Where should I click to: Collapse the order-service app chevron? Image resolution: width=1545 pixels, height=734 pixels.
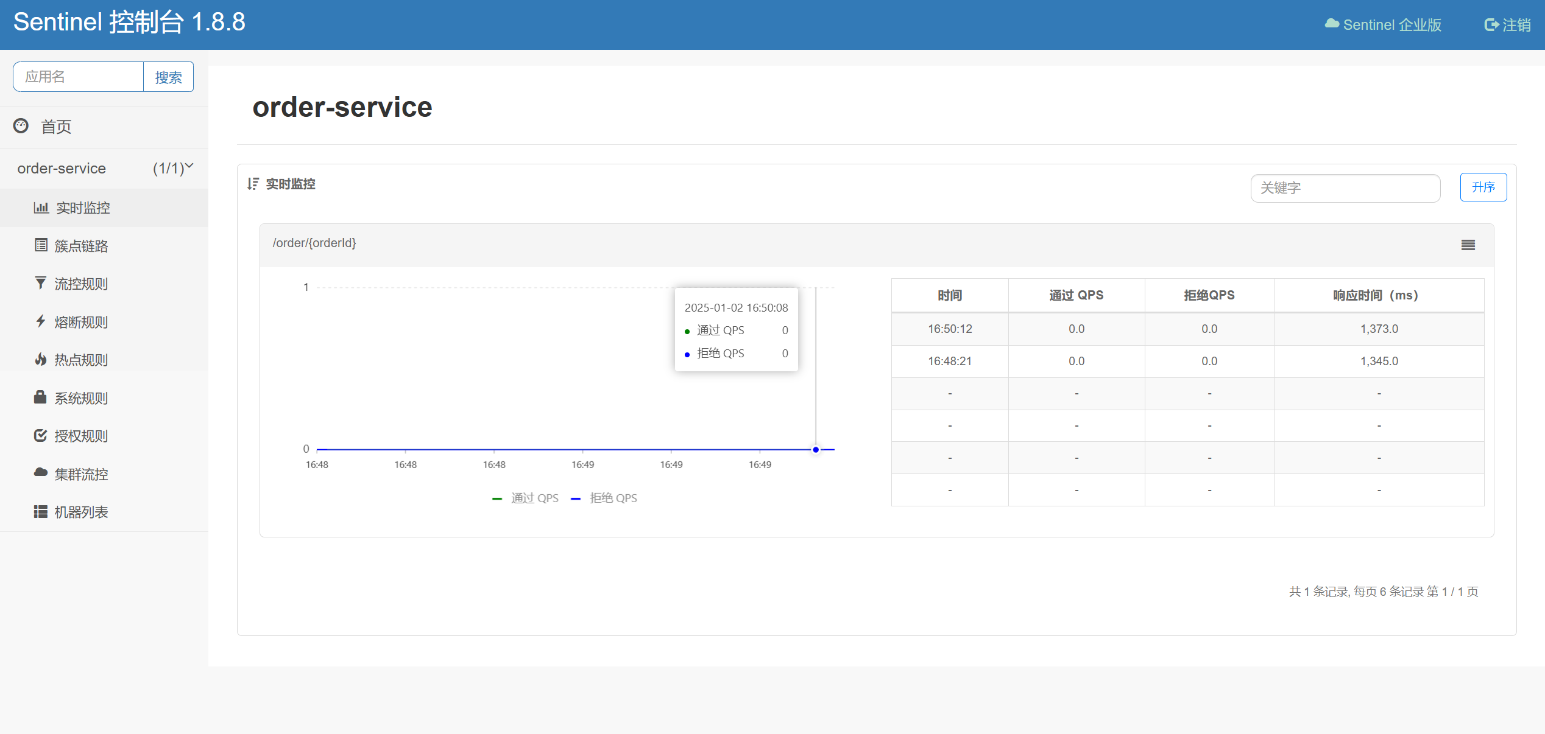pos(189,166)
